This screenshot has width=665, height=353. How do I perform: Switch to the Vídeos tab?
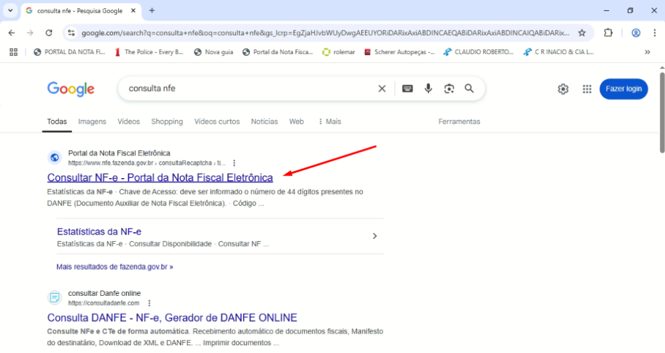coord(129,122)
